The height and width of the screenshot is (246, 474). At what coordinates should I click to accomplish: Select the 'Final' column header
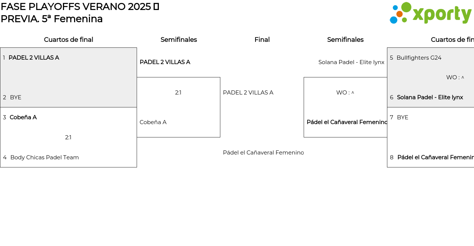click(x=262, y=40)
